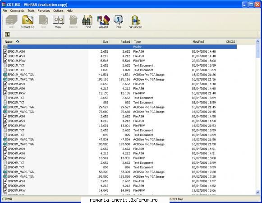Screen dimensions: 262x203
Task: Click the Test archive toolbar icon
Action: pos(43,20)
